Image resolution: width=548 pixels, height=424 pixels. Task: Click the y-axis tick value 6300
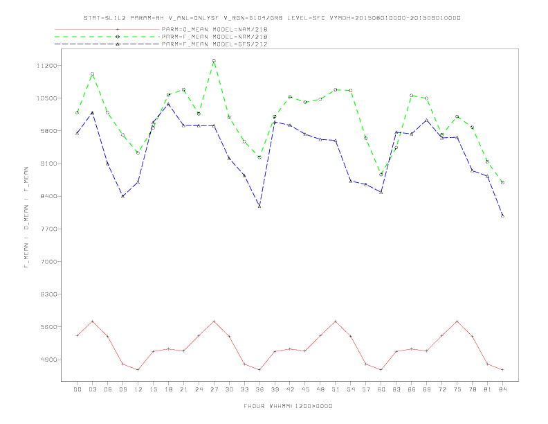click(x=48, y=294)
